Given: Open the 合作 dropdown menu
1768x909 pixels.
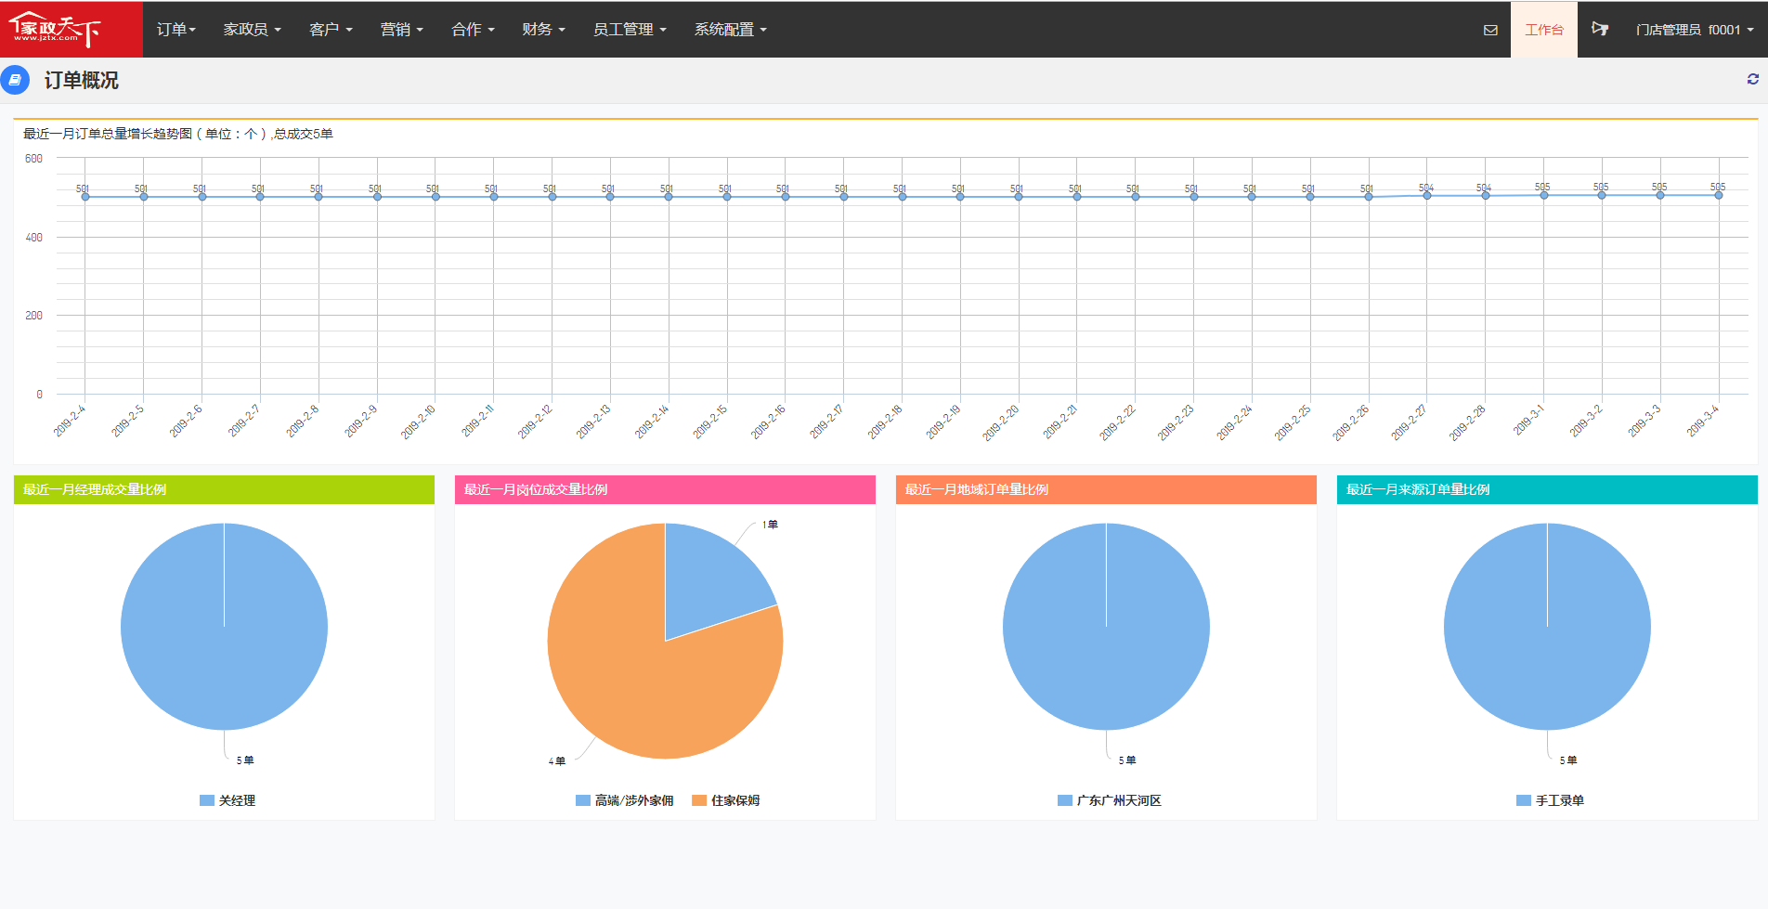Looking at the screenshot, I should pos(473,30).
